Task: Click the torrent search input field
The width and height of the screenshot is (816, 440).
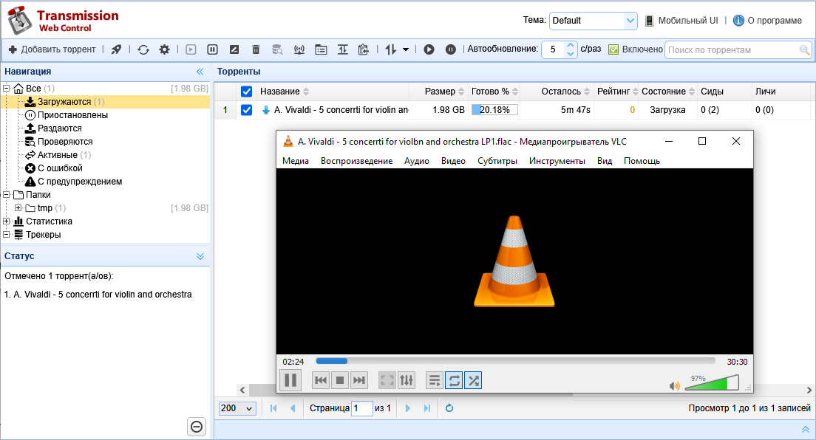Action: (731, 50)
